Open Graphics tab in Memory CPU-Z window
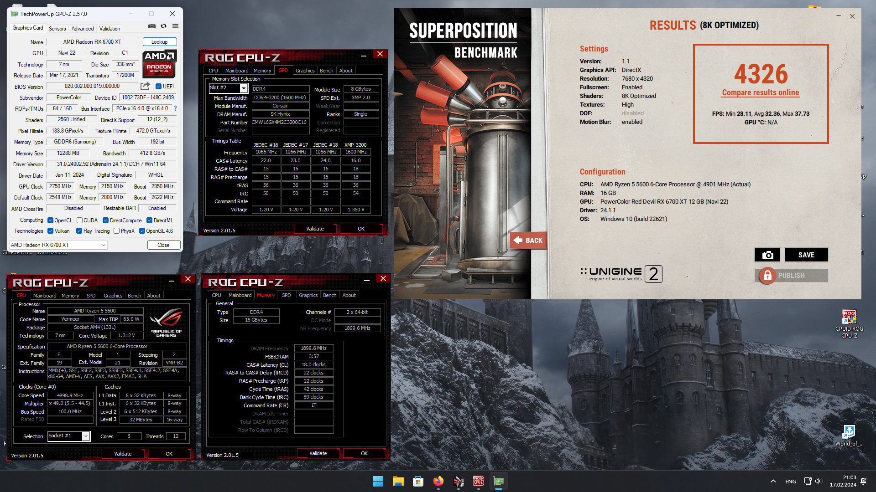Viewport: 876px width, 492px height. point(308,295)
